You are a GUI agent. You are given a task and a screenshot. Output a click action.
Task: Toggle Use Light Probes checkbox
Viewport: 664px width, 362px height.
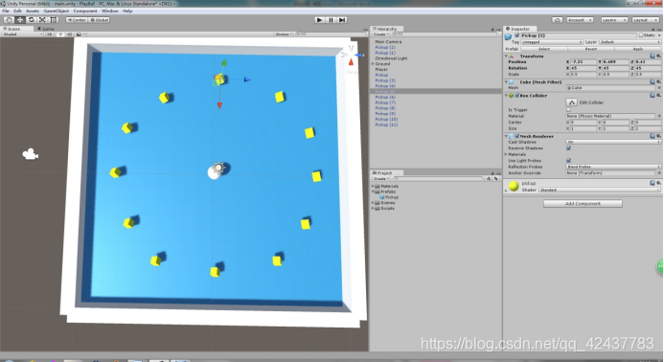click(568, 161)
